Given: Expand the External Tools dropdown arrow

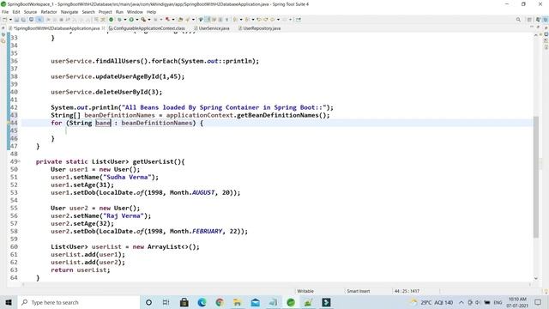Looking at the screenshot, I should (148, 20).
